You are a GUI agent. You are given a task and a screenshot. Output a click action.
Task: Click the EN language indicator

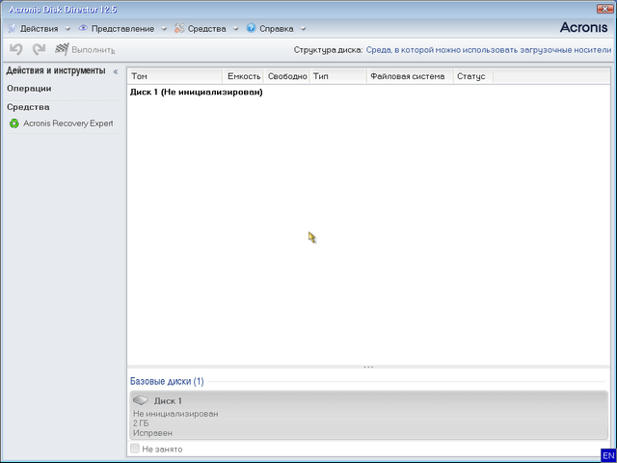tap(606, 454)
